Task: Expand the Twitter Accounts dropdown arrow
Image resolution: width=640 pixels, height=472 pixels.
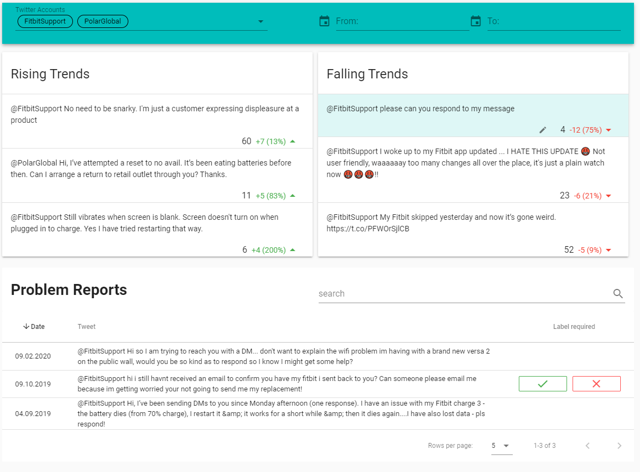Action: click(261, 21)
